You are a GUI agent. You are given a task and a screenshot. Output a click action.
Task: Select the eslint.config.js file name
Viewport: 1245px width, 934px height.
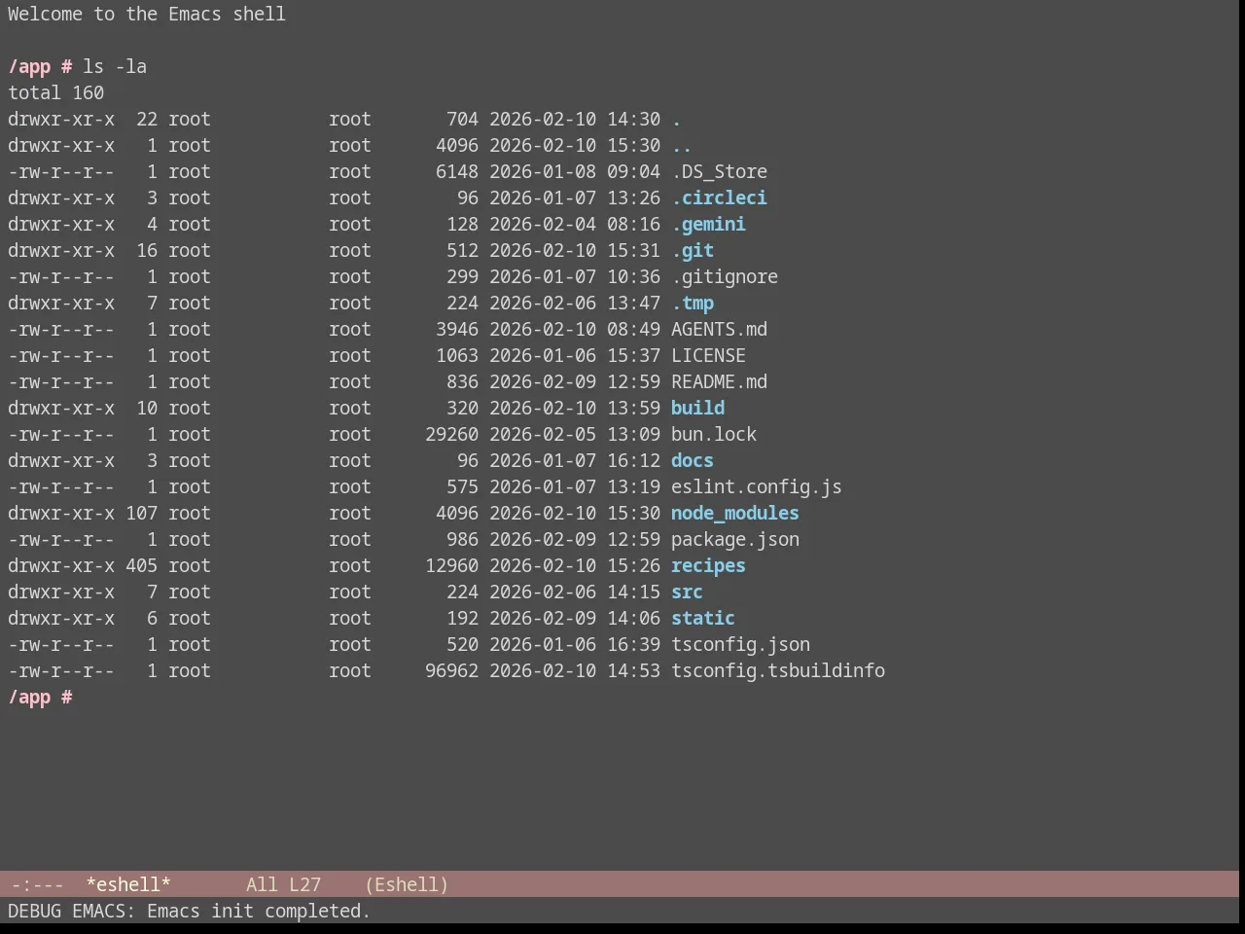(x=757, y=486)
